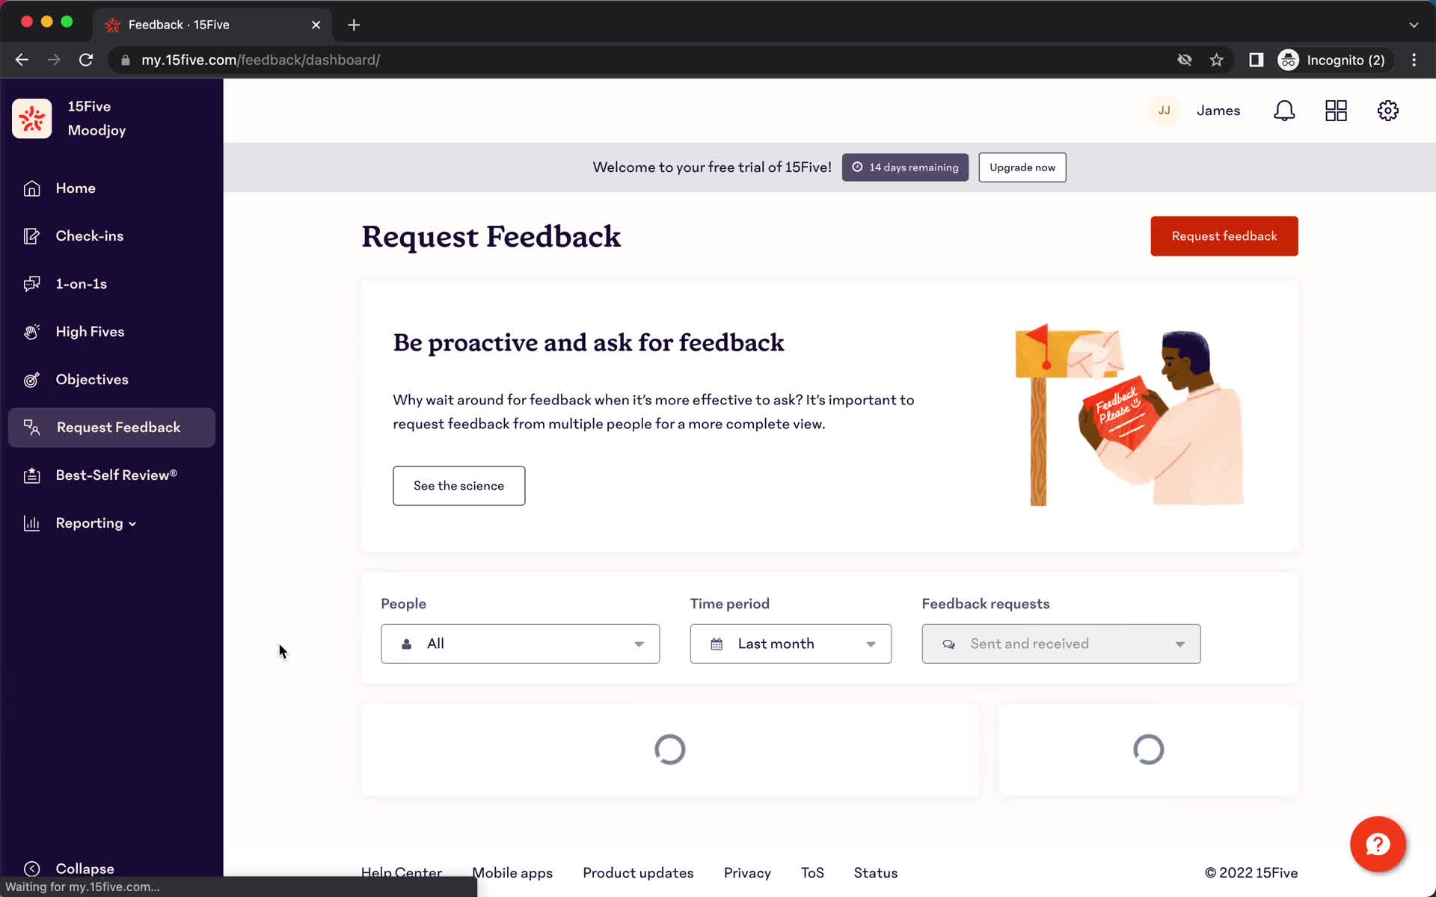Click the Home sidebar icon
This screenshot has height=897, width=1436.
32,188
